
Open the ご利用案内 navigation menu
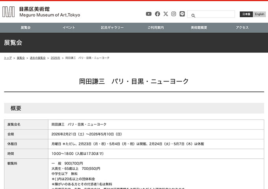point(156,28)
